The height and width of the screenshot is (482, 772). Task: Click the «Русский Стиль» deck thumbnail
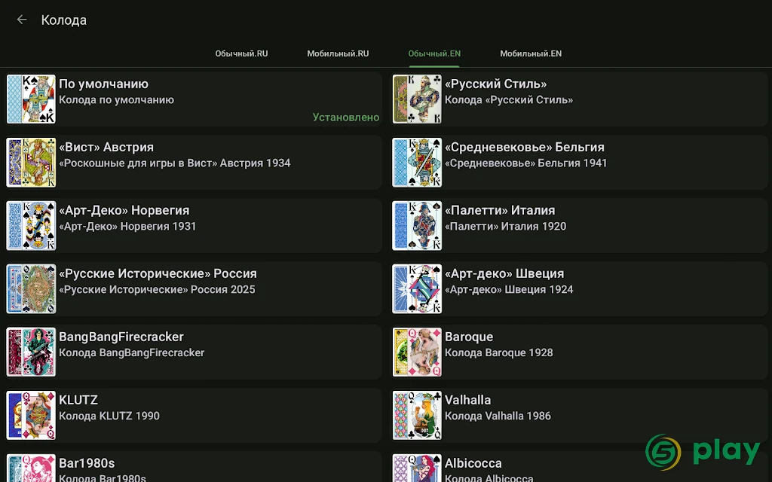tap(417, 99)
